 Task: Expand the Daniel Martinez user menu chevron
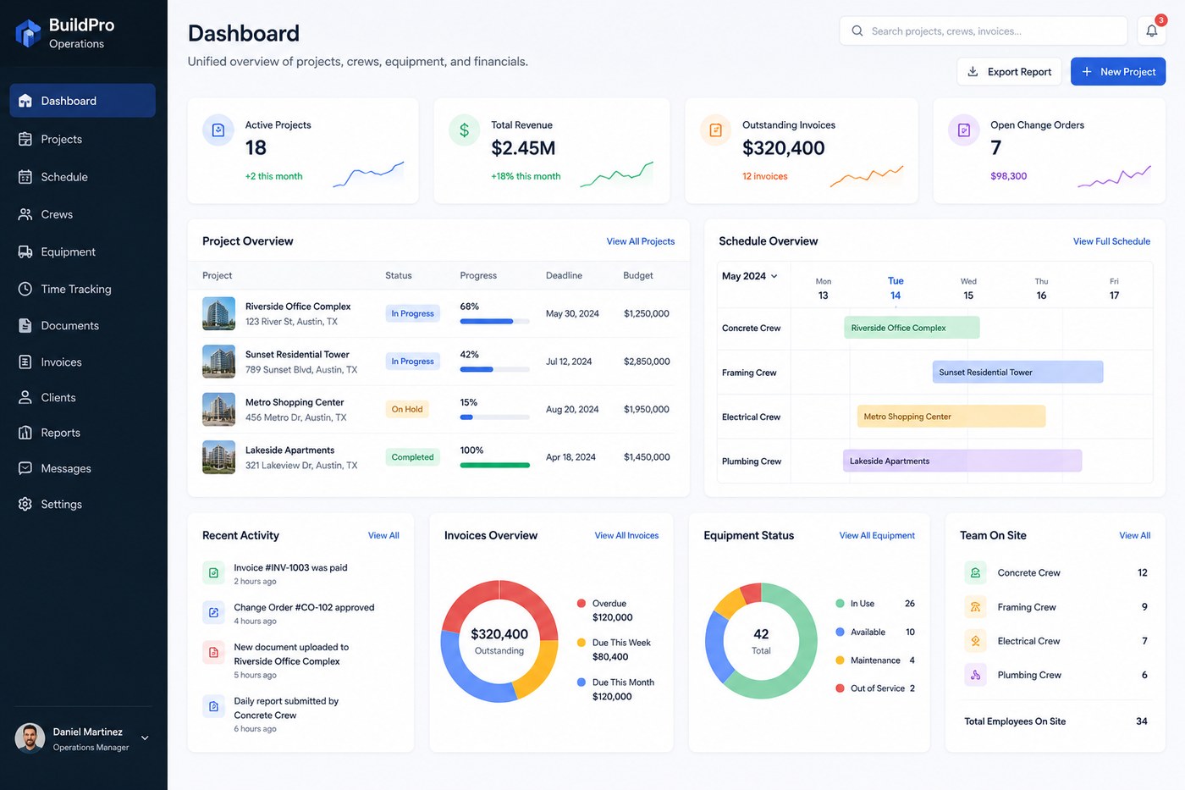[145, 738]
